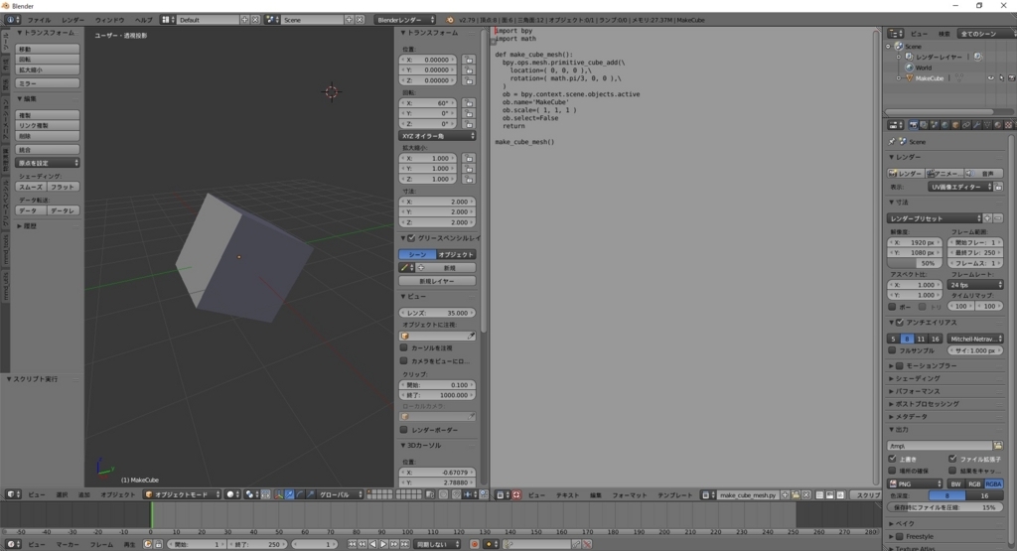Image resolution: width=1017 pixels, height=551 pixels.
Task: Remove render preset with minus button
Action: point(998,218)
